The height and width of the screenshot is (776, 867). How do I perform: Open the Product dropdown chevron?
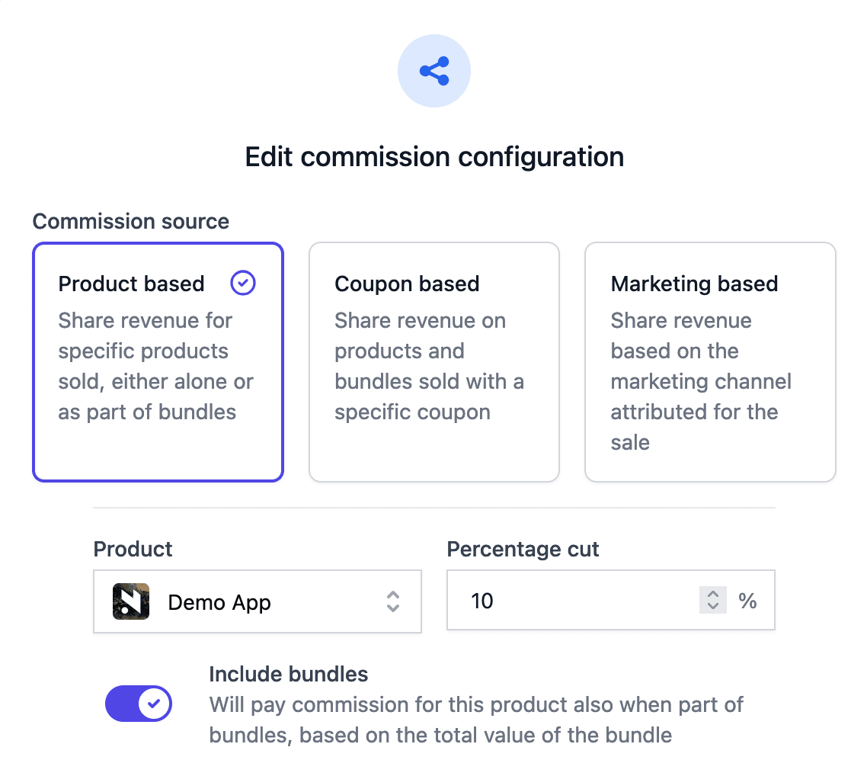point(393,601)
